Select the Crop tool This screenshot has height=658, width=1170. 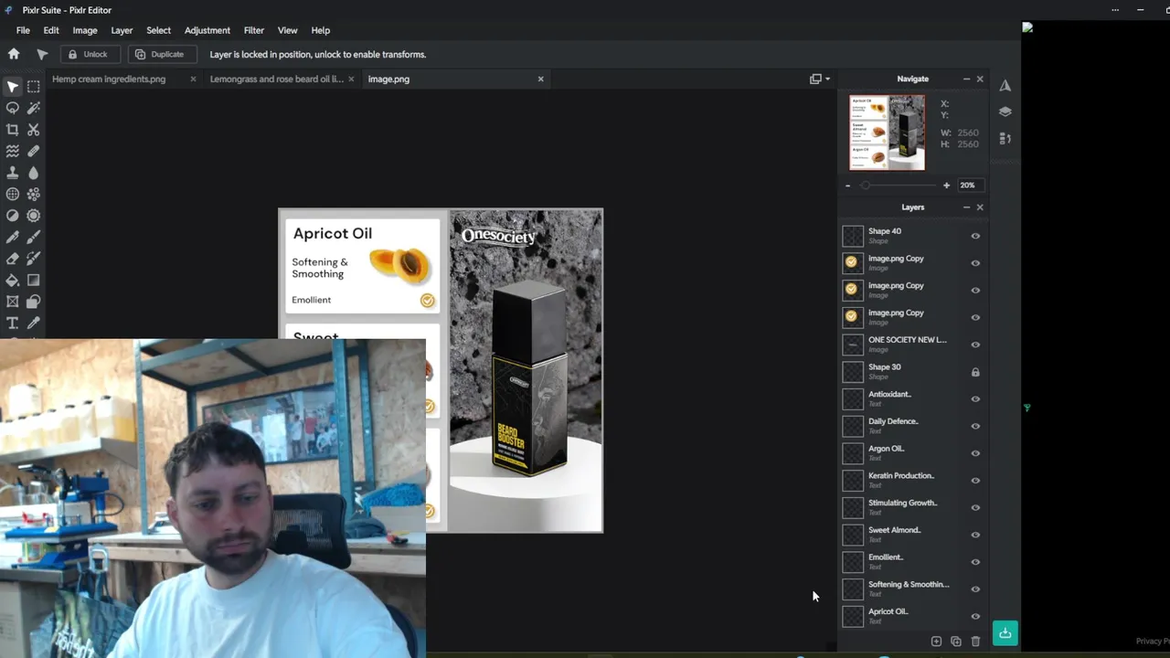click(x=13, y=130)
